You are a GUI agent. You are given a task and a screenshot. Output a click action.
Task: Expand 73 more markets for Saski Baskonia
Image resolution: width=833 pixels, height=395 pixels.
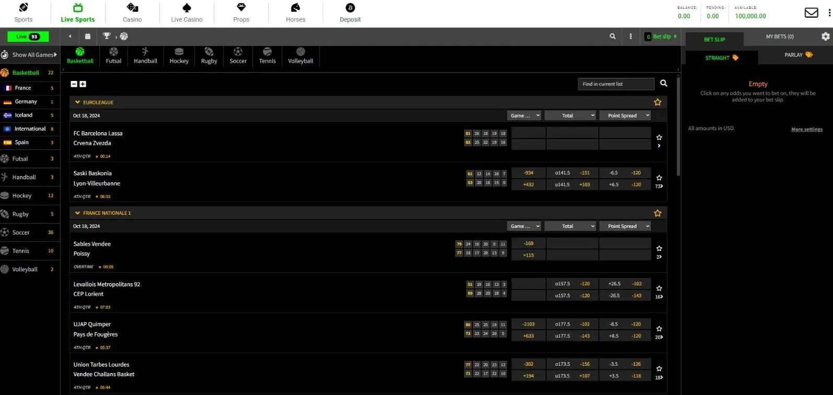pyautogui.click(x=659, y=186)
